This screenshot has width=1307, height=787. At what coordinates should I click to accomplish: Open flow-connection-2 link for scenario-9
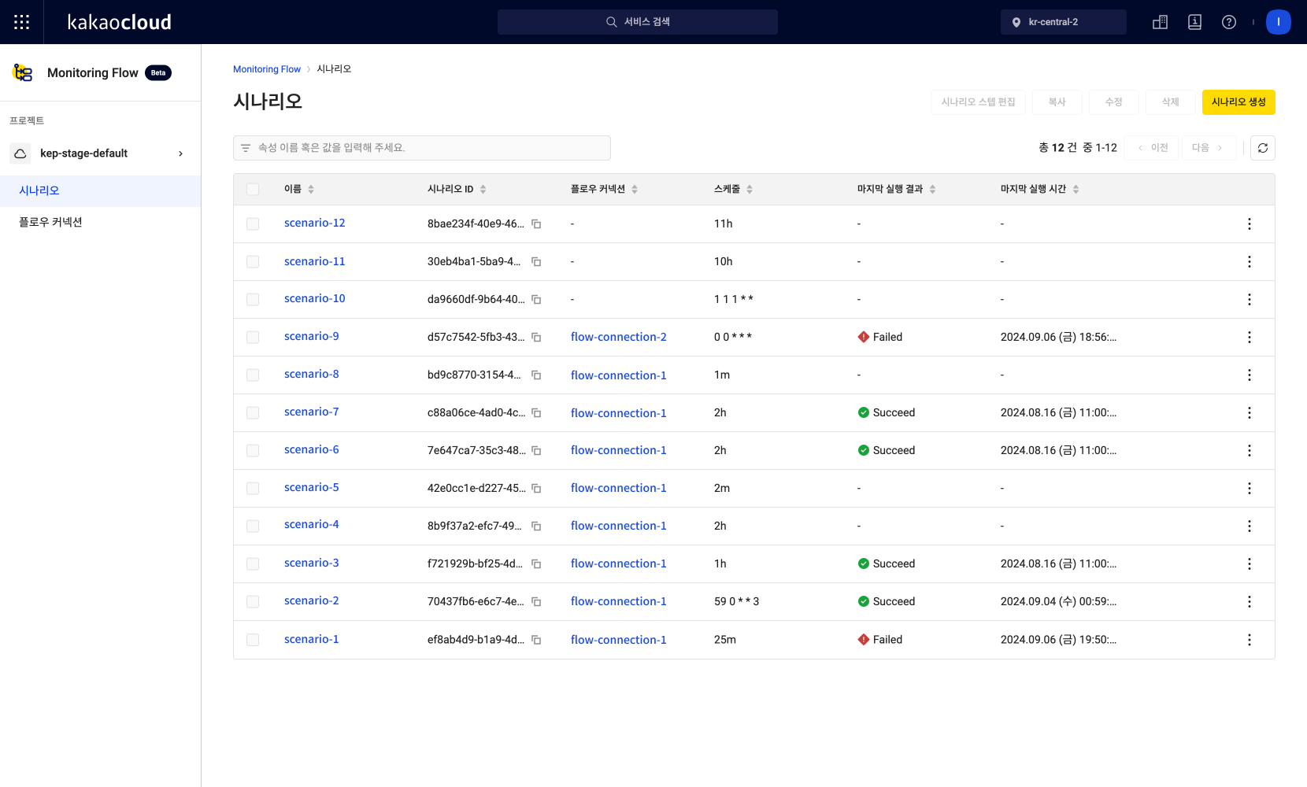pos(618,338)
